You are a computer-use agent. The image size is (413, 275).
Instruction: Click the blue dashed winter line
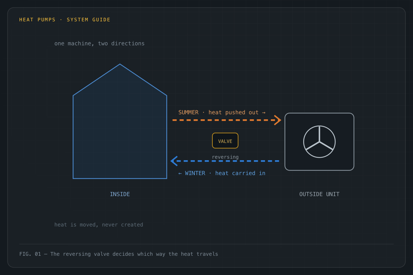(228, 161)
